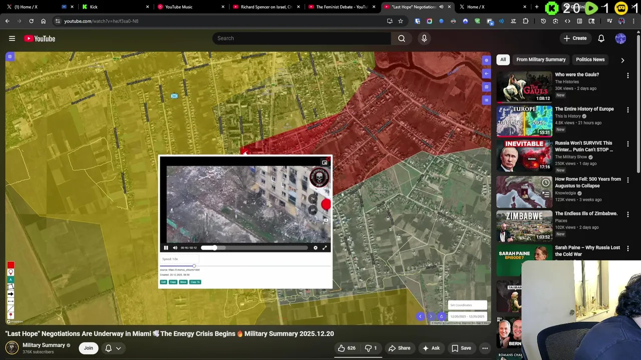The width and height of the screenshot is (641, 360).
Task: Join the Military Summary channel
Action: coord(89,348)
